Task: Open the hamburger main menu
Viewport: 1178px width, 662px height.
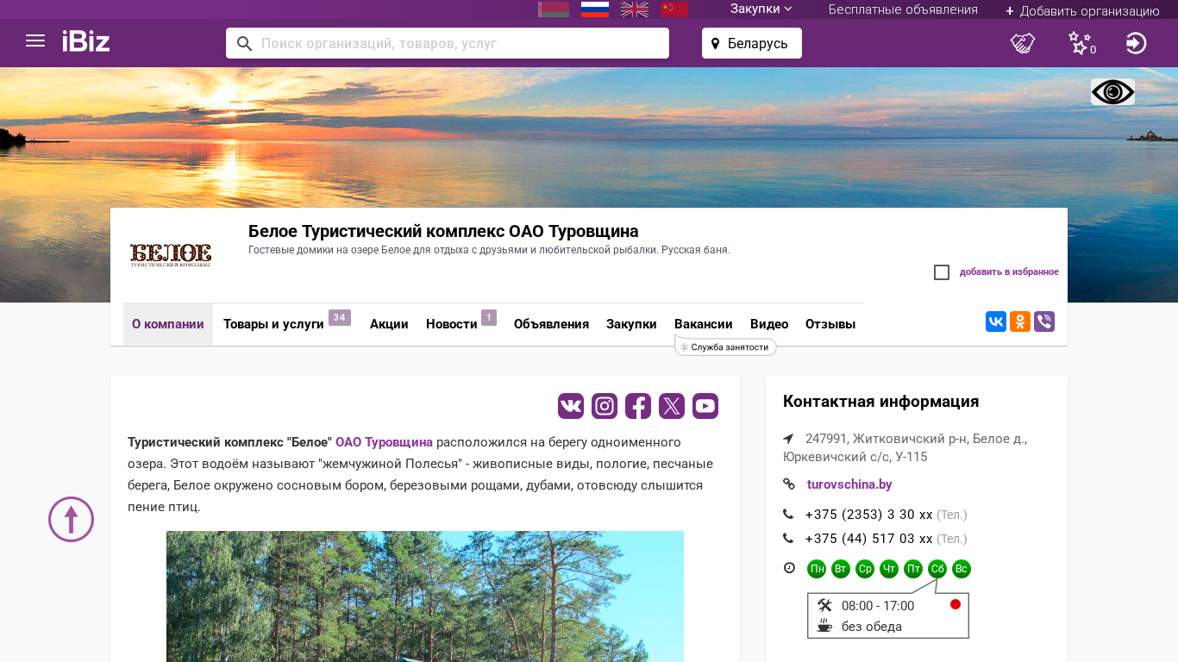Action: pyautogui.click(x=35, y=41)
